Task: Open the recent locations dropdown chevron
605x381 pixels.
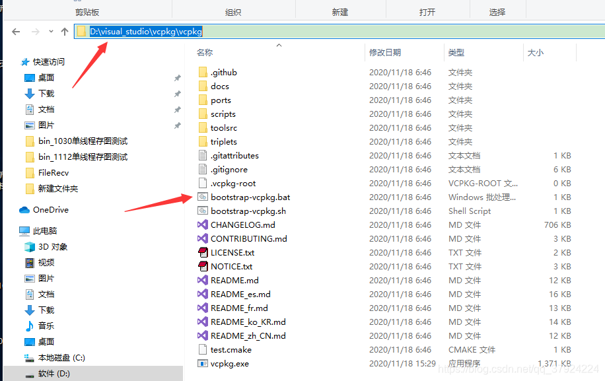Action: pyautogui.click(x=51, y=32)
